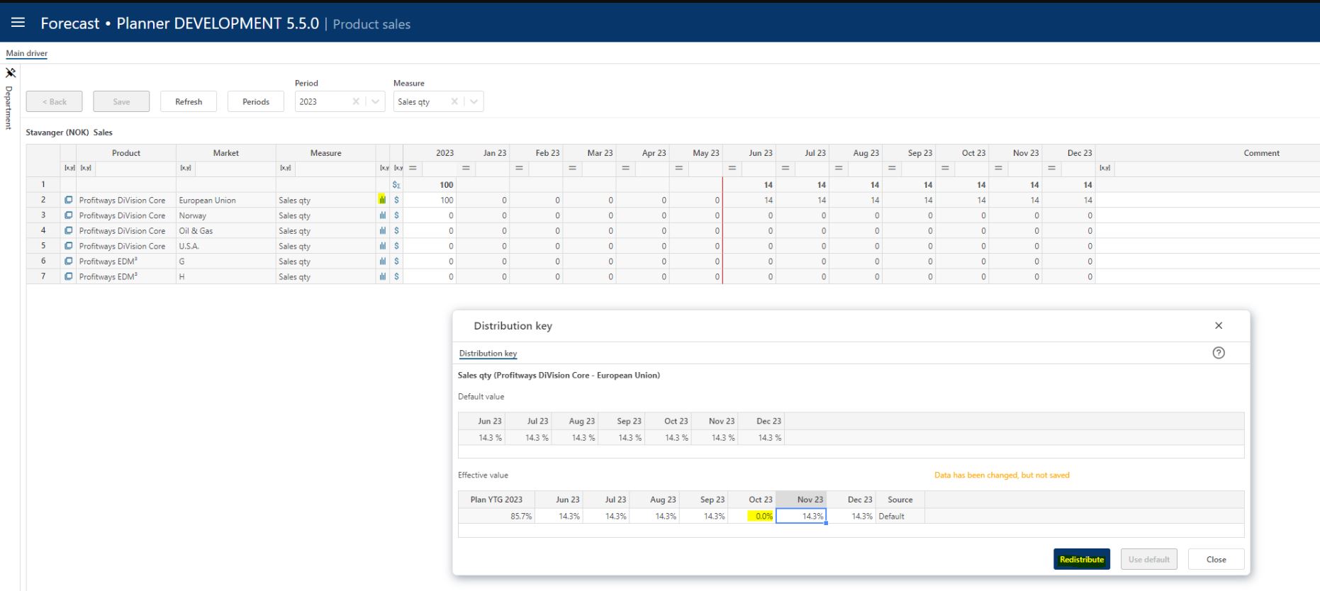
Task: Click copy icon for Profitways EDM H row
Action: point(69,276)
